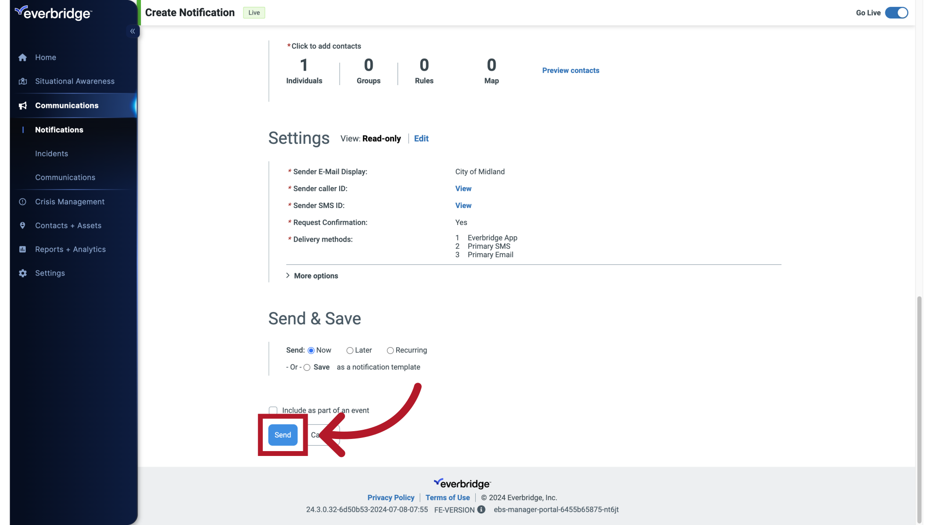Collapse the sidebar with the chevron
The height and width of the screenshot is (525, 933).
[132, 31]
